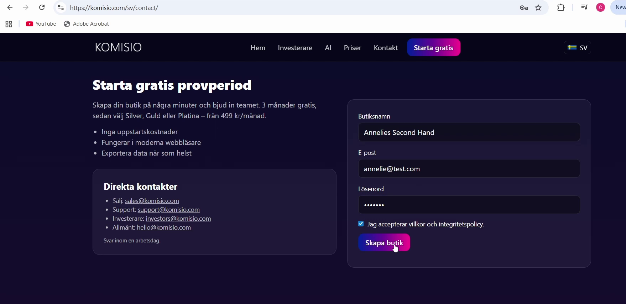This screenshot has width=626, height=304.
Task: Uncheck the accept terms checkbox
Action: click(x=361, y=224)
